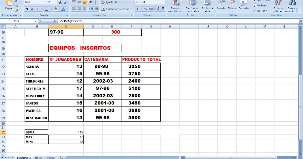Viewport: 303px width, 159px height.
Task: Center text horizontally
Action: (x=79, y=9)
